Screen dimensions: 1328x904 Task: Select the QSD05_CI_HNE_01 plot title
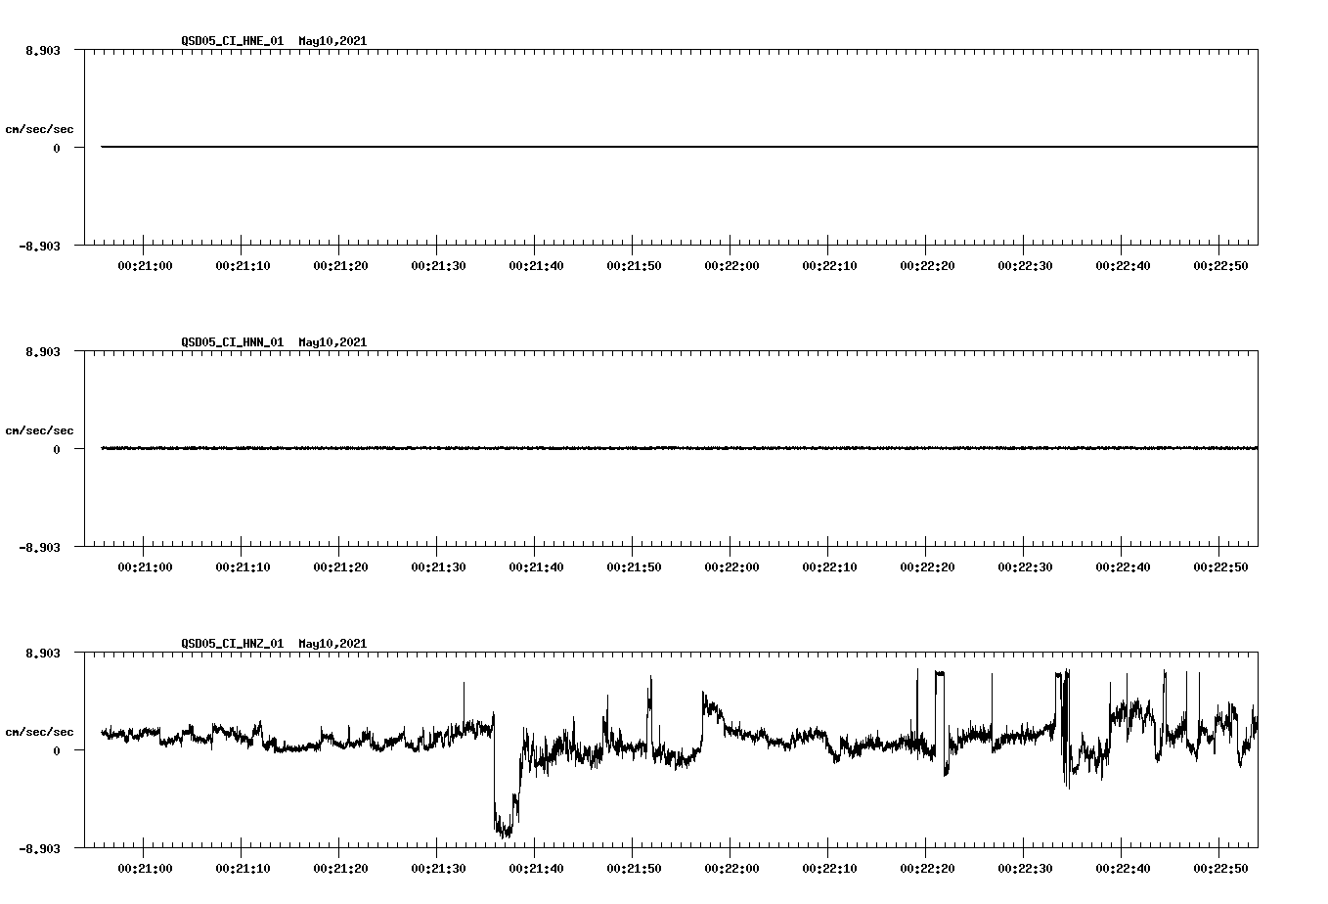[274, 41]
